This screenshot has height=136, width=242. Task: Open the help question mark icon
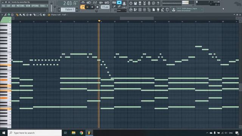[x=158, y=3]
